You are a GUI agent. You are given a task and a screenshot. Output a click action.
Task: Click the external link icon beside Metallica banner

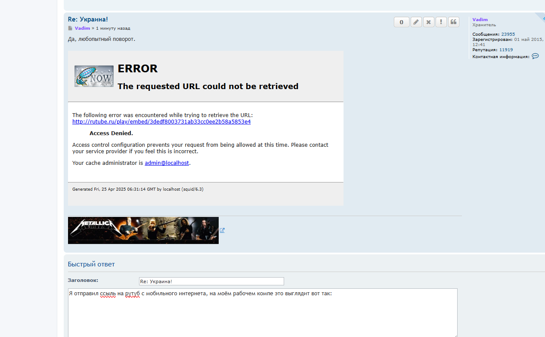click(x=222, y=230)
